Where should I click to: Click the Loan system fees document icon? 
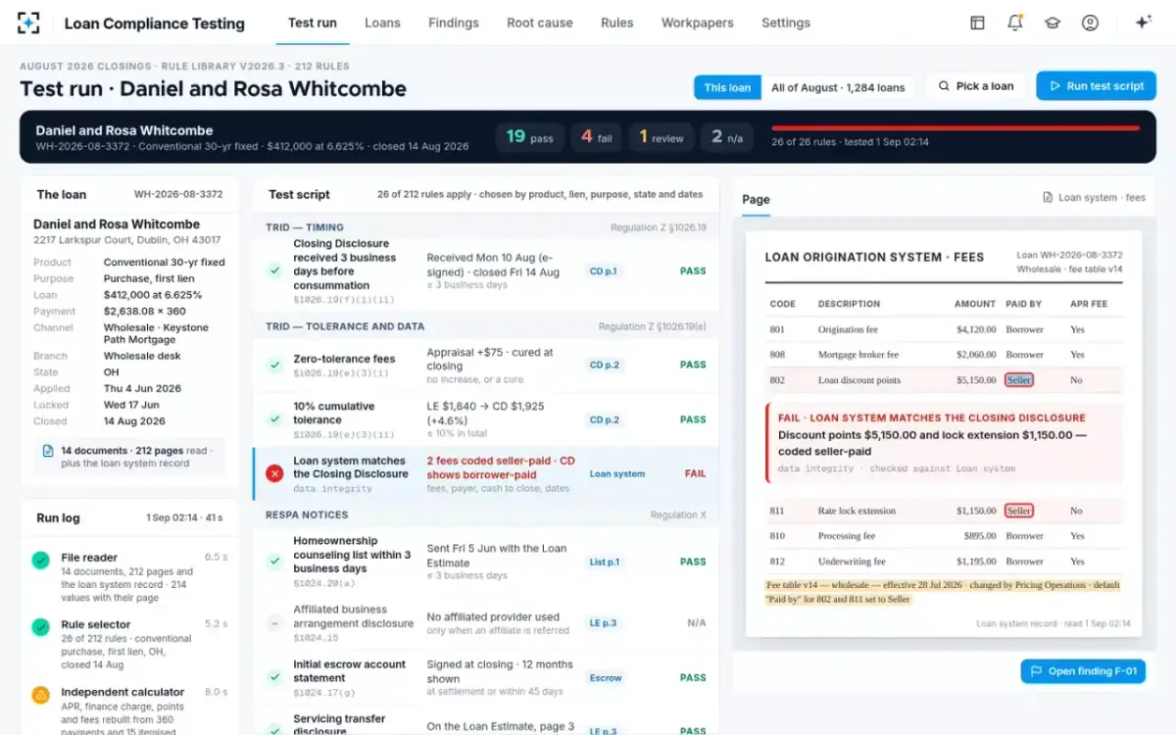point(1048,197)
